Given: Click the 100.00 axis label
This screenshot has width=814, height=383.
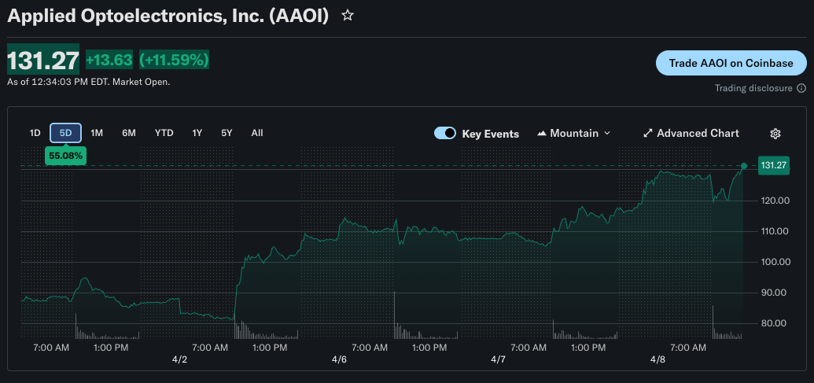Looking at the screenshot, I should [x=775, y=262].
